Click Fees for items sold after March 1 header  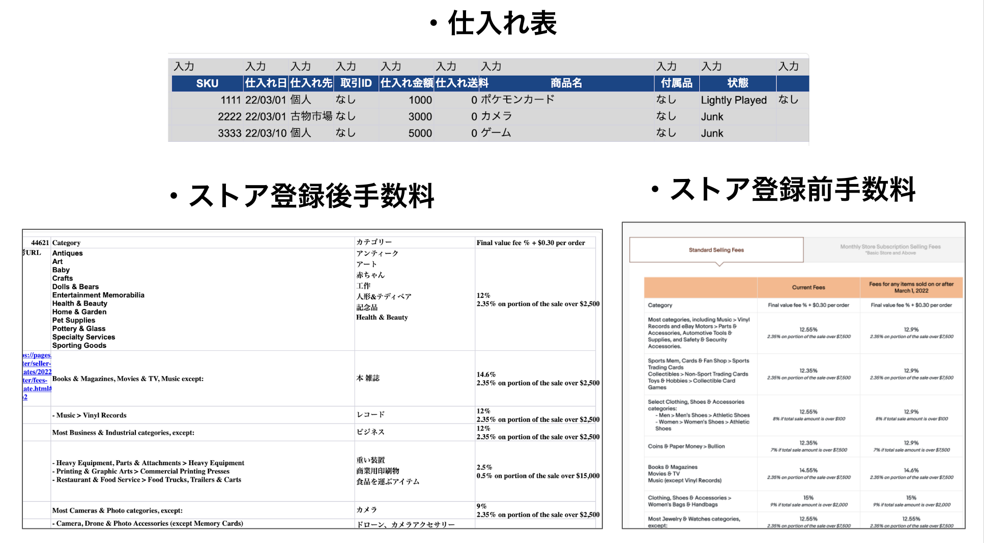click(911, 287)
